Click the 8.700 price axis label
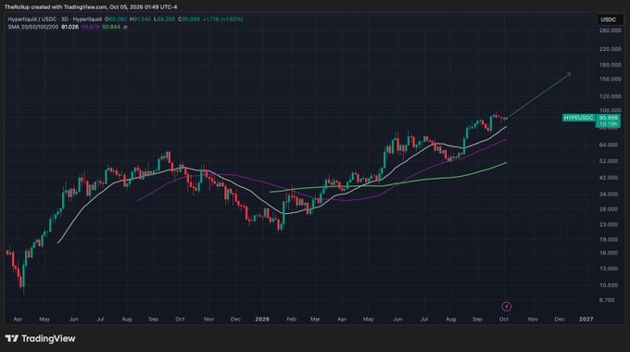Image resolution: width=630 pixels, height=352 pixels. click(607, 300)
